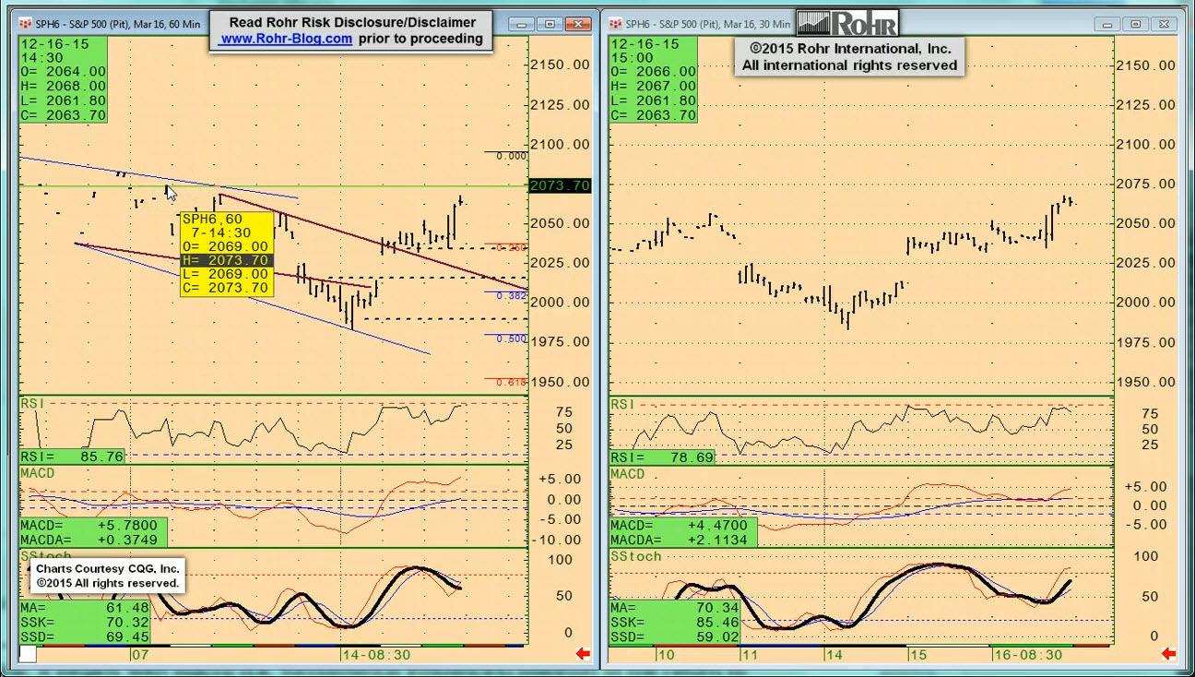Click the 14-08:30 marker on left time axis
This screenshot has height=677, width=1195.
[376, 655]
